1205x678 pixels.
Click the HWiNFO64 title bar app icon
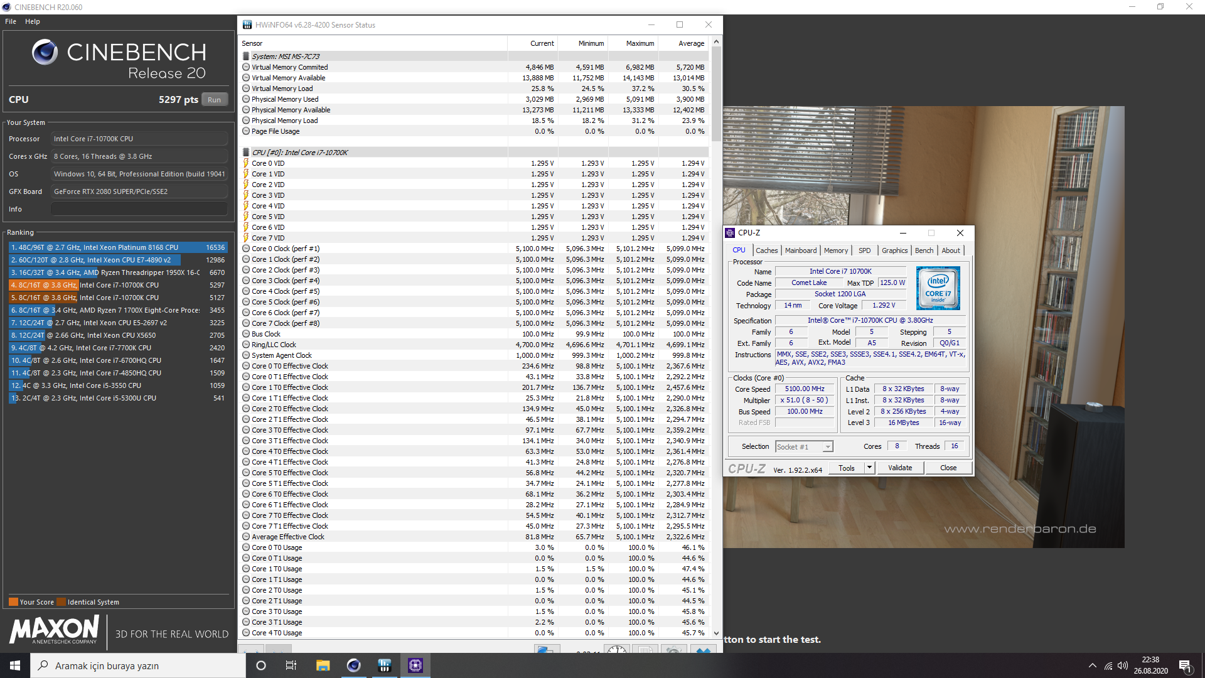coord(247,25)
